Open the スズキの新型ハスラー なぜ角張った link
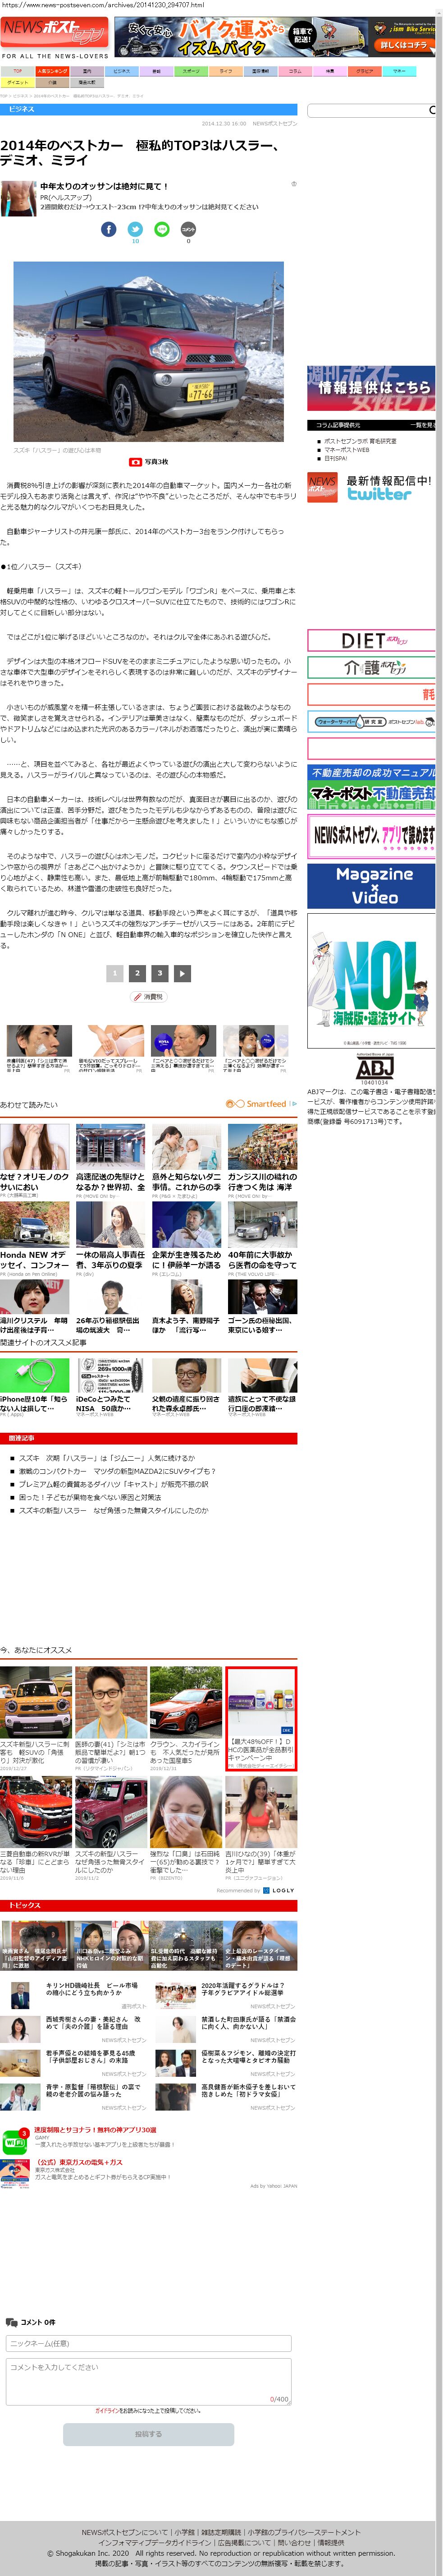This screenshot has width=443, height=2576. (113, 1510)
